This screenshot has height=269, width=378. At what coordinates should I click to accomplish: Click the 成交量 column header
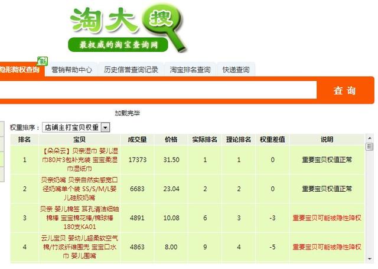click(137, 139)
